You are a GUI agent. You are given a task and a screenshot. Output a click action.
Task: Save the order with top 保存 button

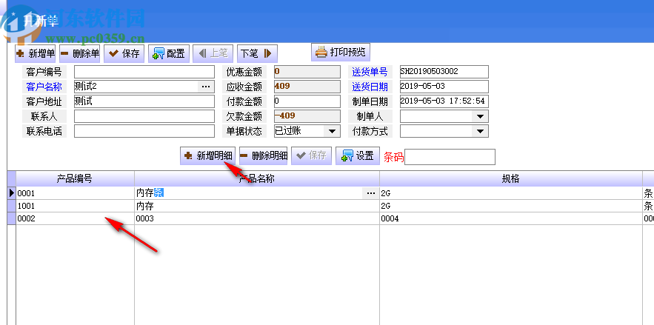(x=124, y=53)
